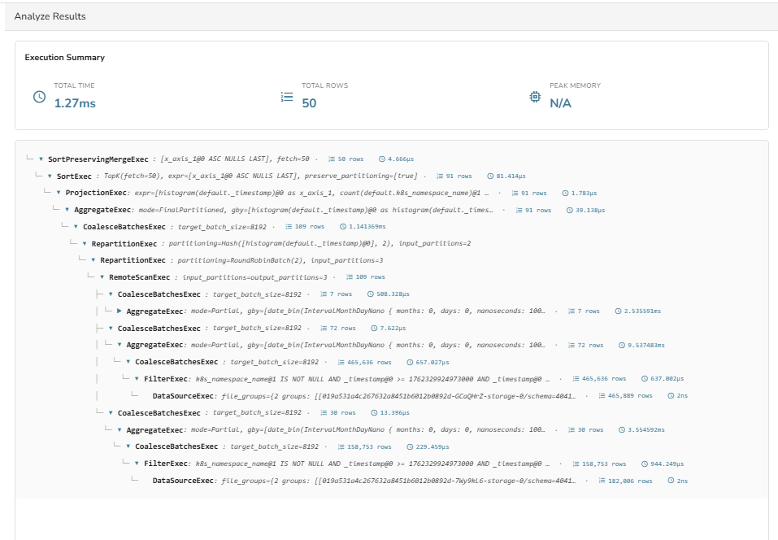
Task: Collapse the ProjectionExec node
Action: [59, 193]
